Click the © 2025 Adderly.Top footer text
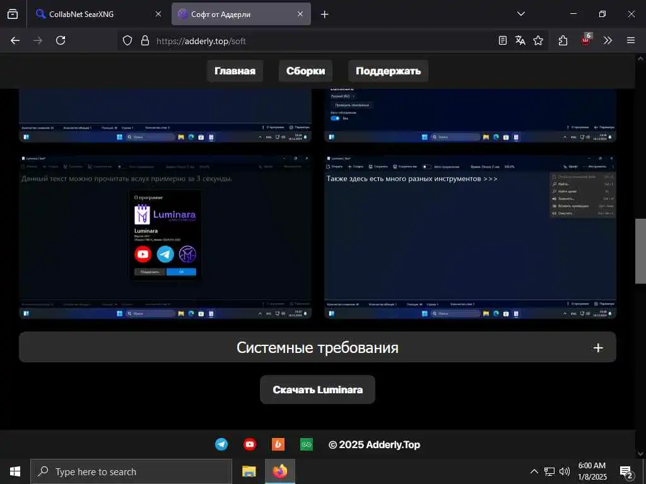This screenshot has height=484, width=646. click(x=374, y=444)
